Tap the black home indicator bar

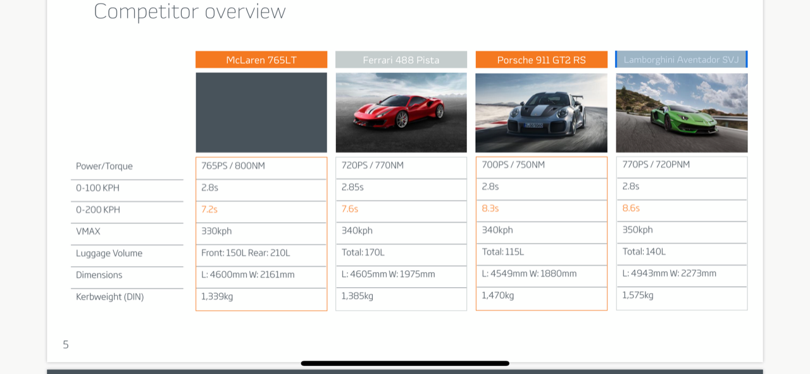(x=405, y=363)
